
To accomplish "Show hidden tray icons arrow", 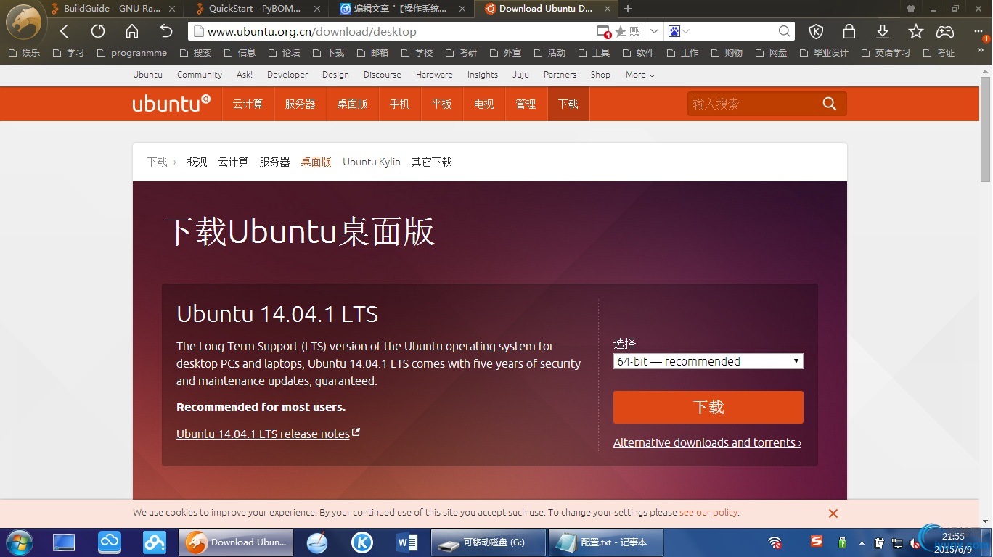I will [x=862, y=543].
